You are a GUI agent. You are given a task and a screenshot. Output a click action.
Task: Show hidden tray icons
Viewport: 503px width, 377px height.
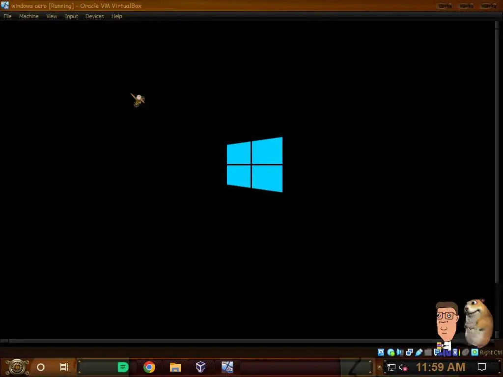tap(380, 367)
